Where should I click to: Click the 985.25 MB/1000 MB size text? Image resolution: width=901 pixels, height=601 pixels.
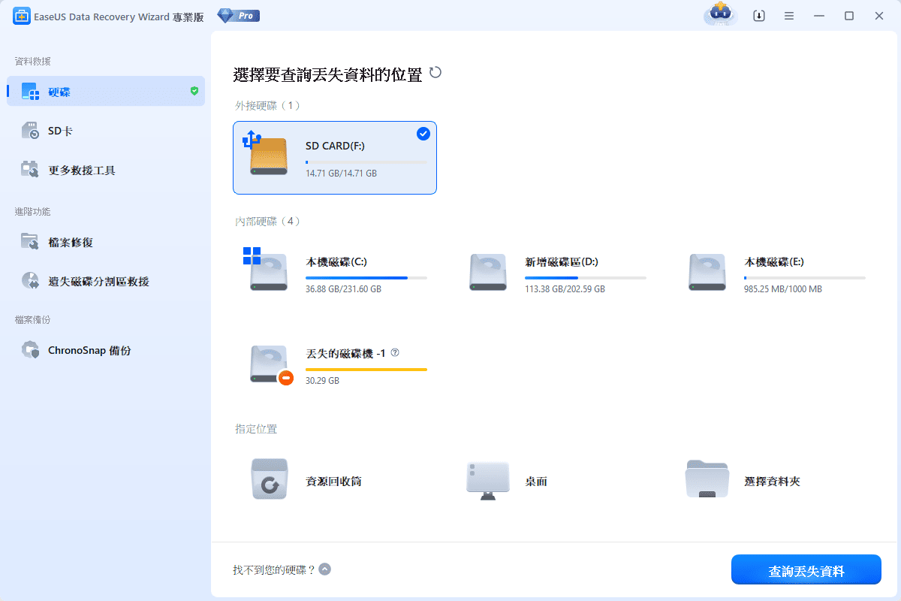(783, 289)
